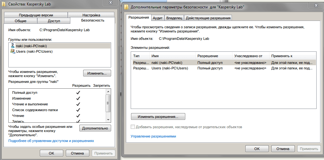The height and width of the screenshot is (160, 324).
Task: Click the Изменить разрешения... button
Action: [x=158, y=116]
